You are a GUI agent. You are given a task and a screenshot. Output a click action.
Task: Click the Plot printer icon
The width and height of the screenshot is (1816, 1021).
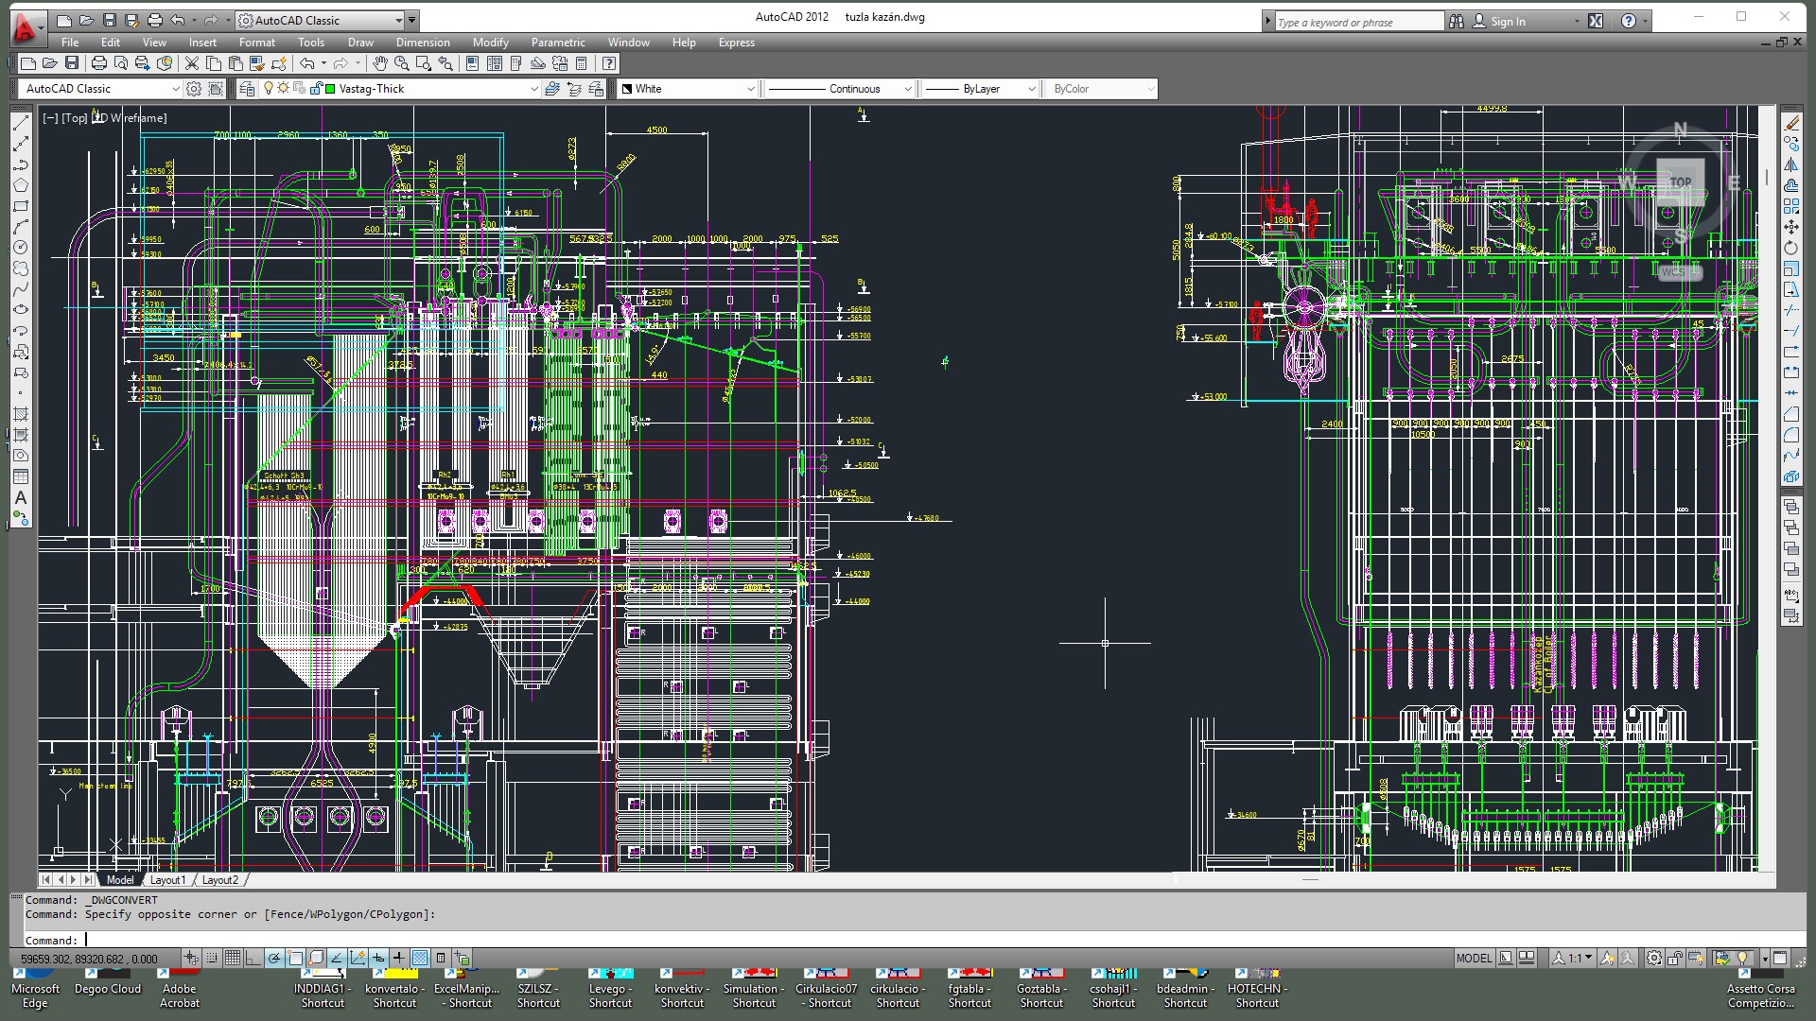[x=99, y=63]
